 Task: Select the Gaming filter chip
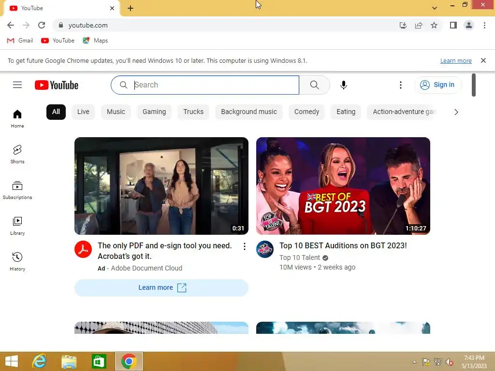[154, 112]
